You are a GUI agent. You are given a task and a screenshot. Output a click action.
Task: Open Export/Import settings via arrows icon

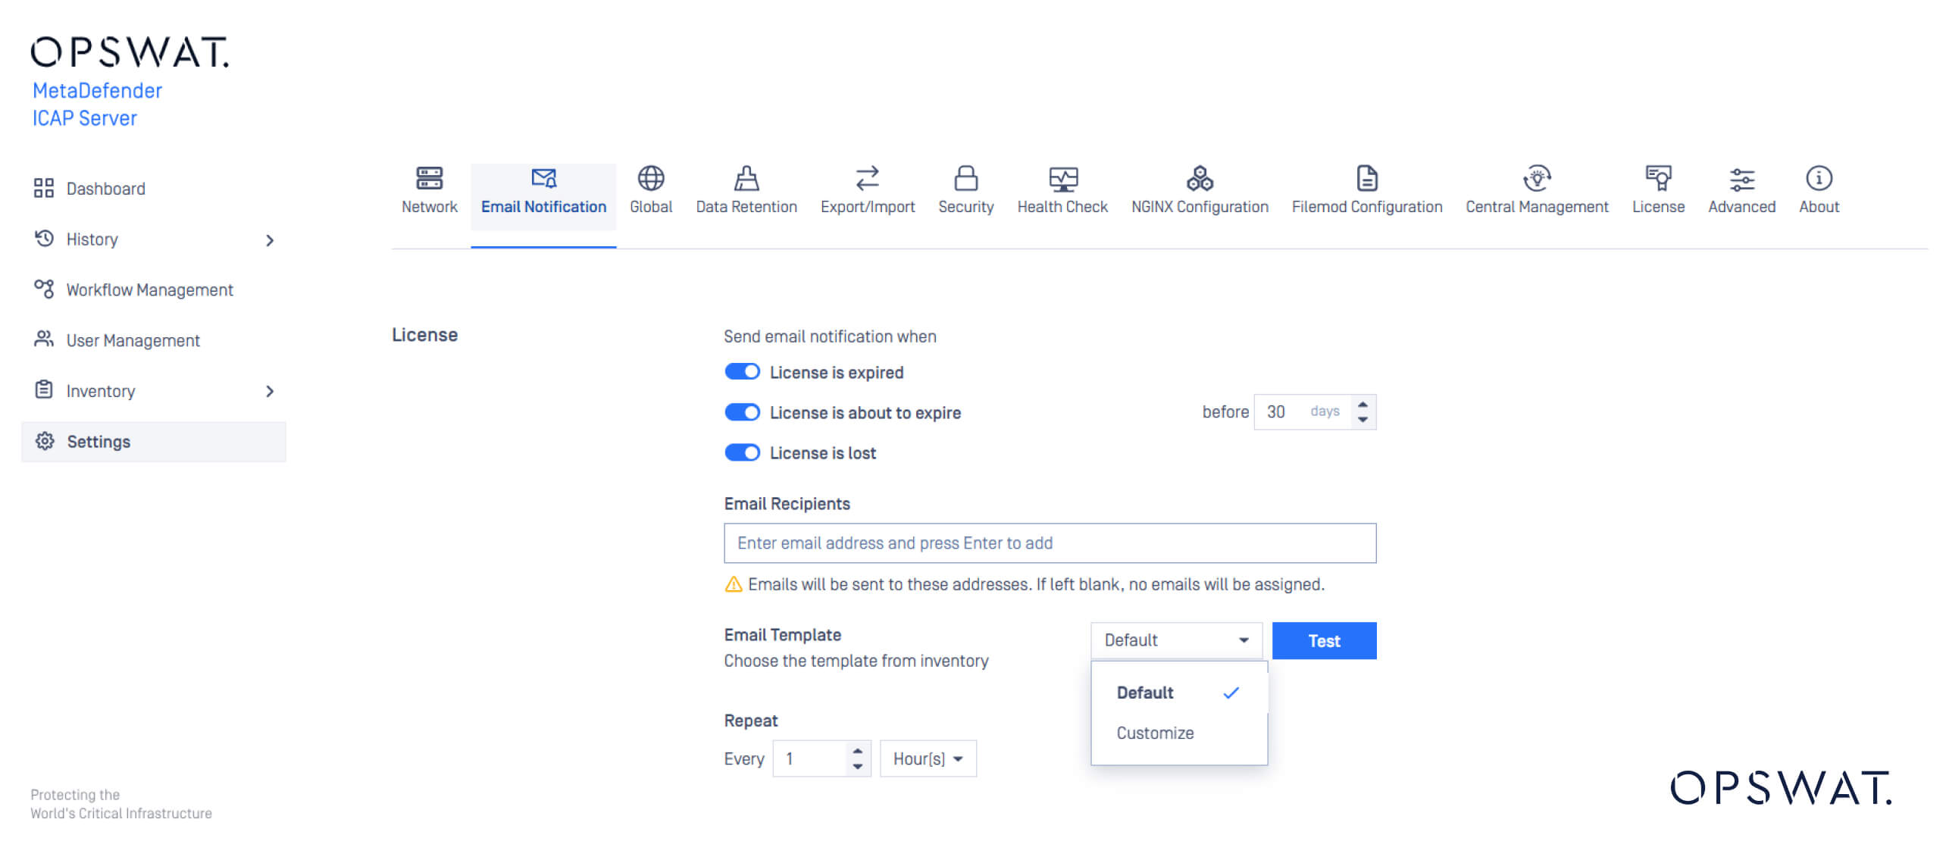(x=867, y=179)
